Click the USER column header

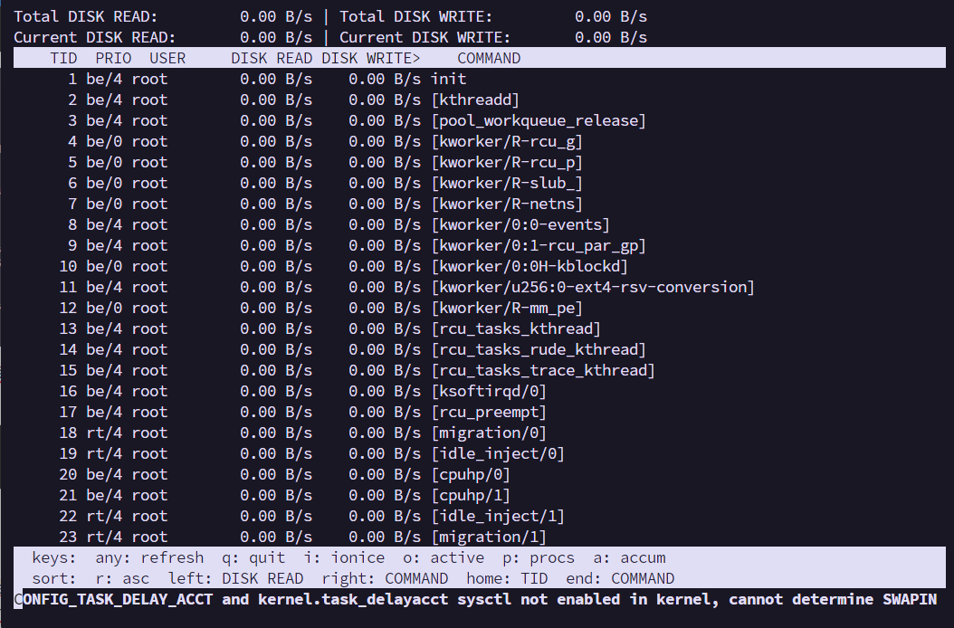coord(167,58)
